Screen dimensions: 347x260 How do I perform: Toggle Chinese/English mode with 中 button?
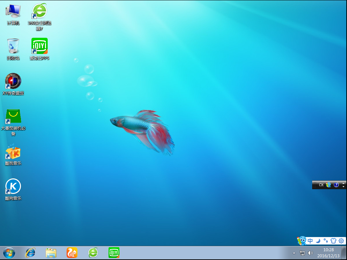pyautogui.click(x=310, y=241)
